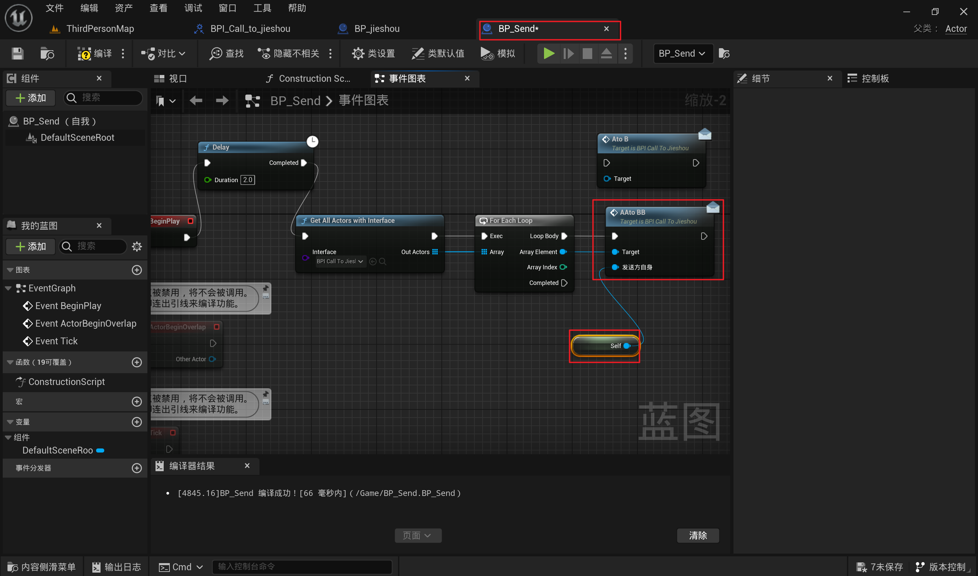Screen dimensions: 978x576
Task: Collapse the 函数 section
Action: point(10,362)
